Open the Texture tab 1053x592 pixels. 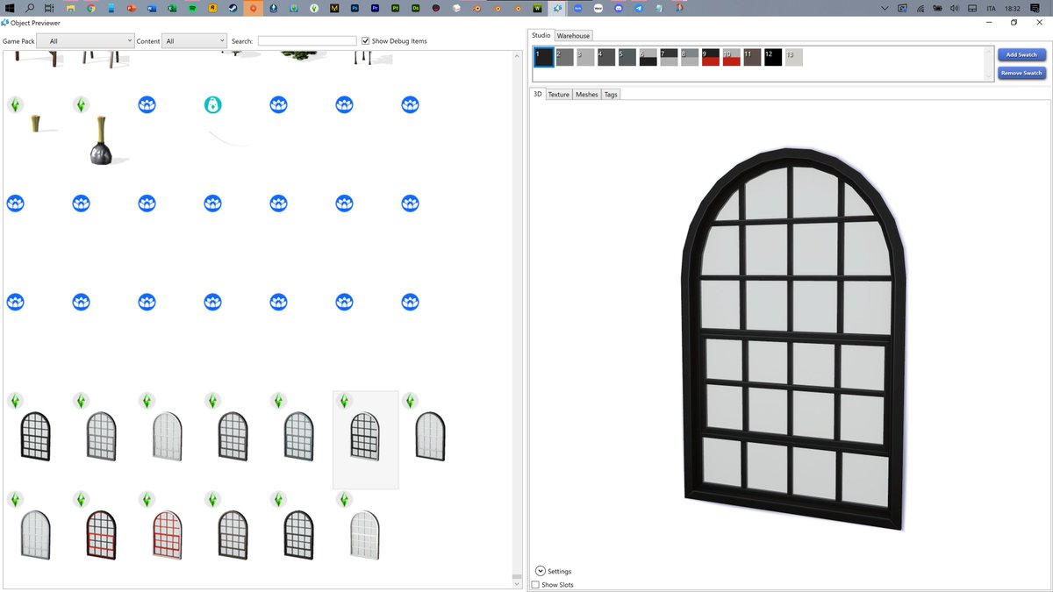click(x=559, y=94)
